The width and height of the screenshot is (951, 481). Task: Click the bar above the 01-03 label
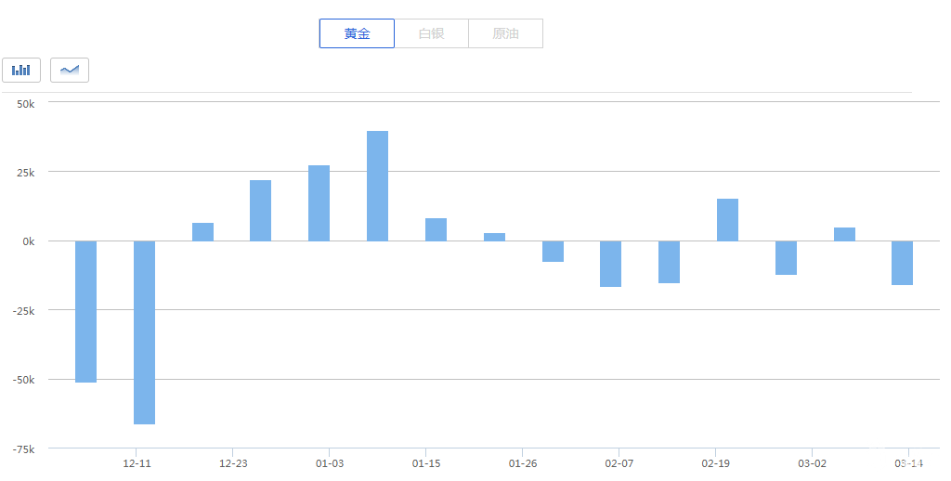coord(319,203)
